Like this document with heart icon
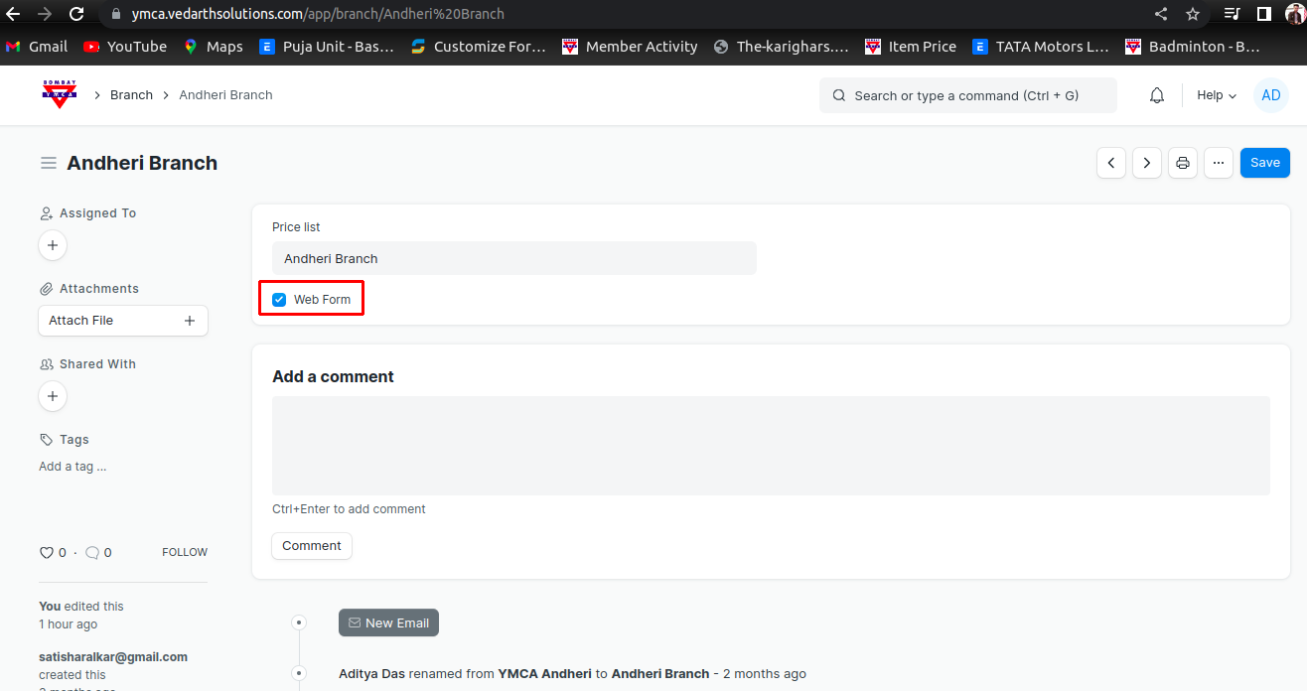 [46, 552]
